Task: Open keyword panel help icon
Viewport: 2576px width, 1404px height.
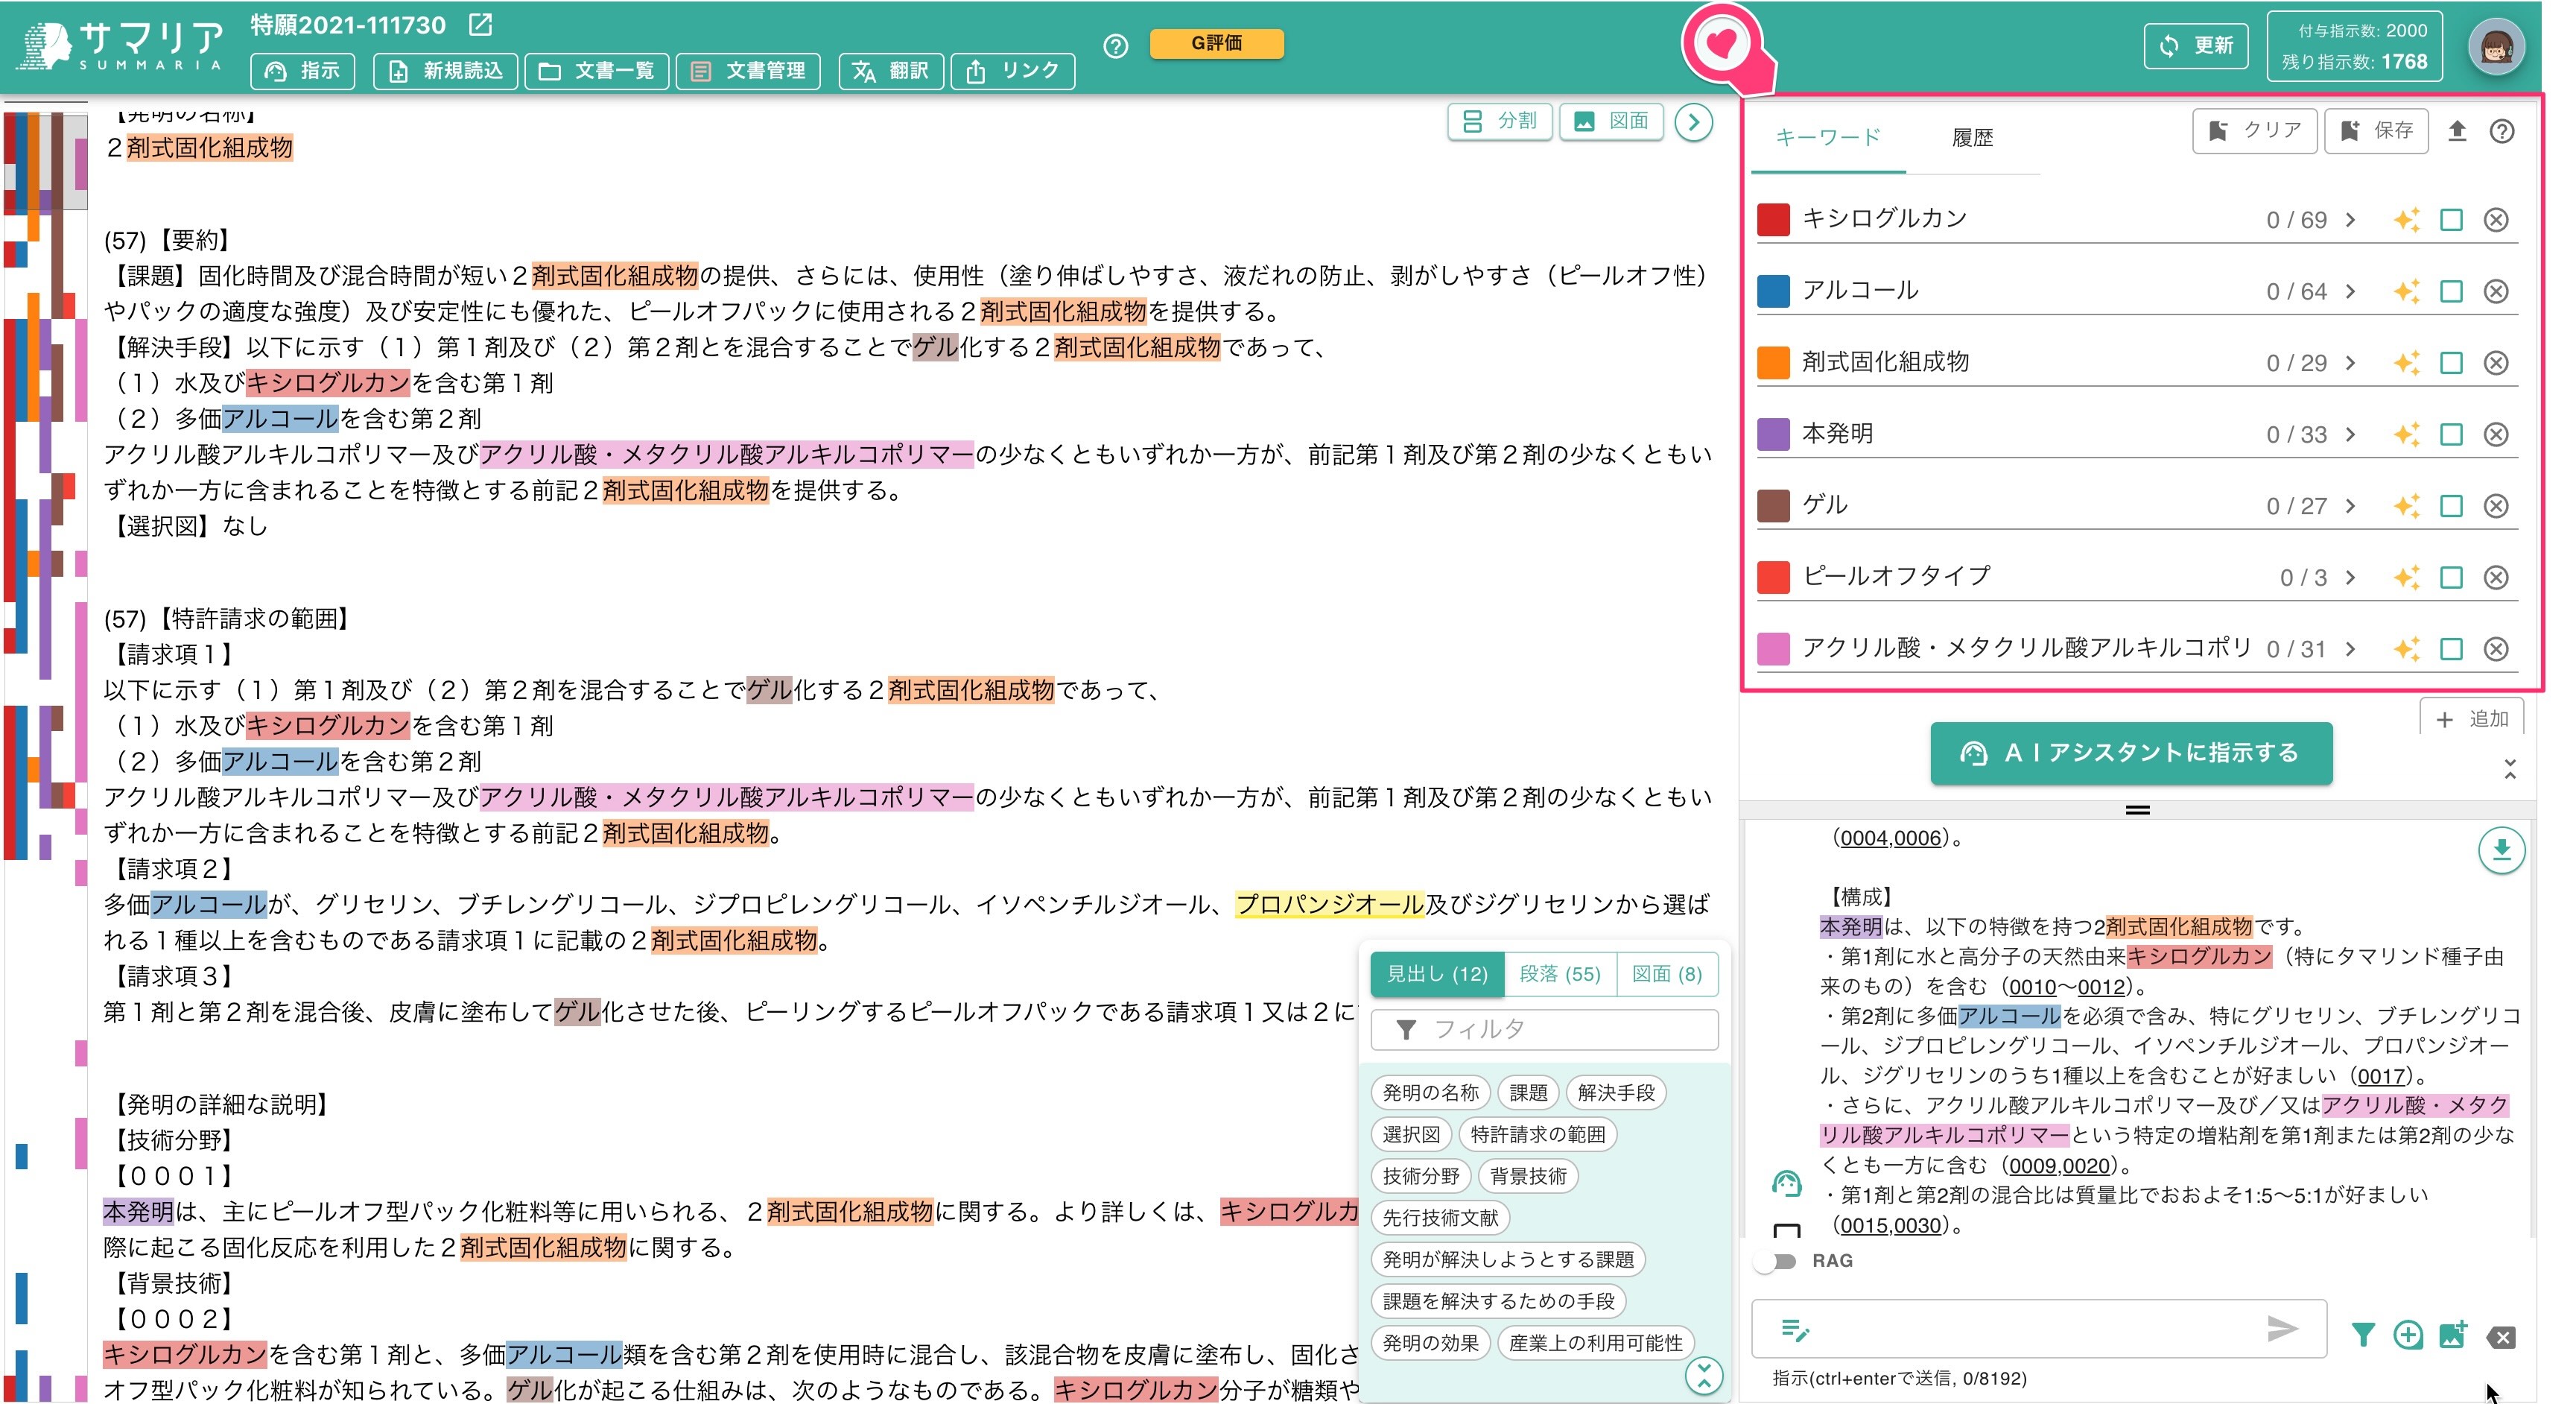Action: pyautogui.click(x=2502, y=131)
